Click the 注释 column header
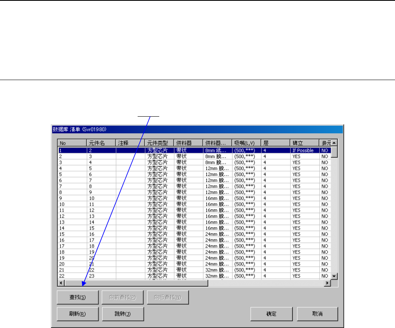The width and height of the screenshot is (395, 328). pyautogui.click(x=130, y=143)
